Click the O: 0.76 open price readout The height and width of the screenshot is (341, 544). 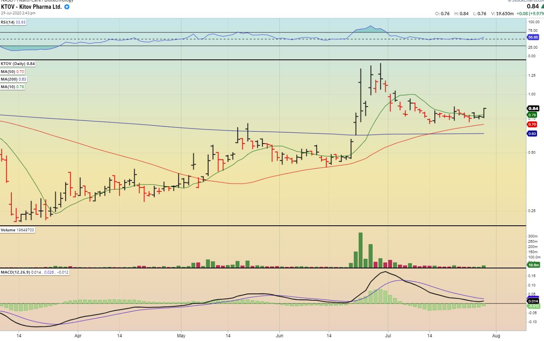pos(442,14)
